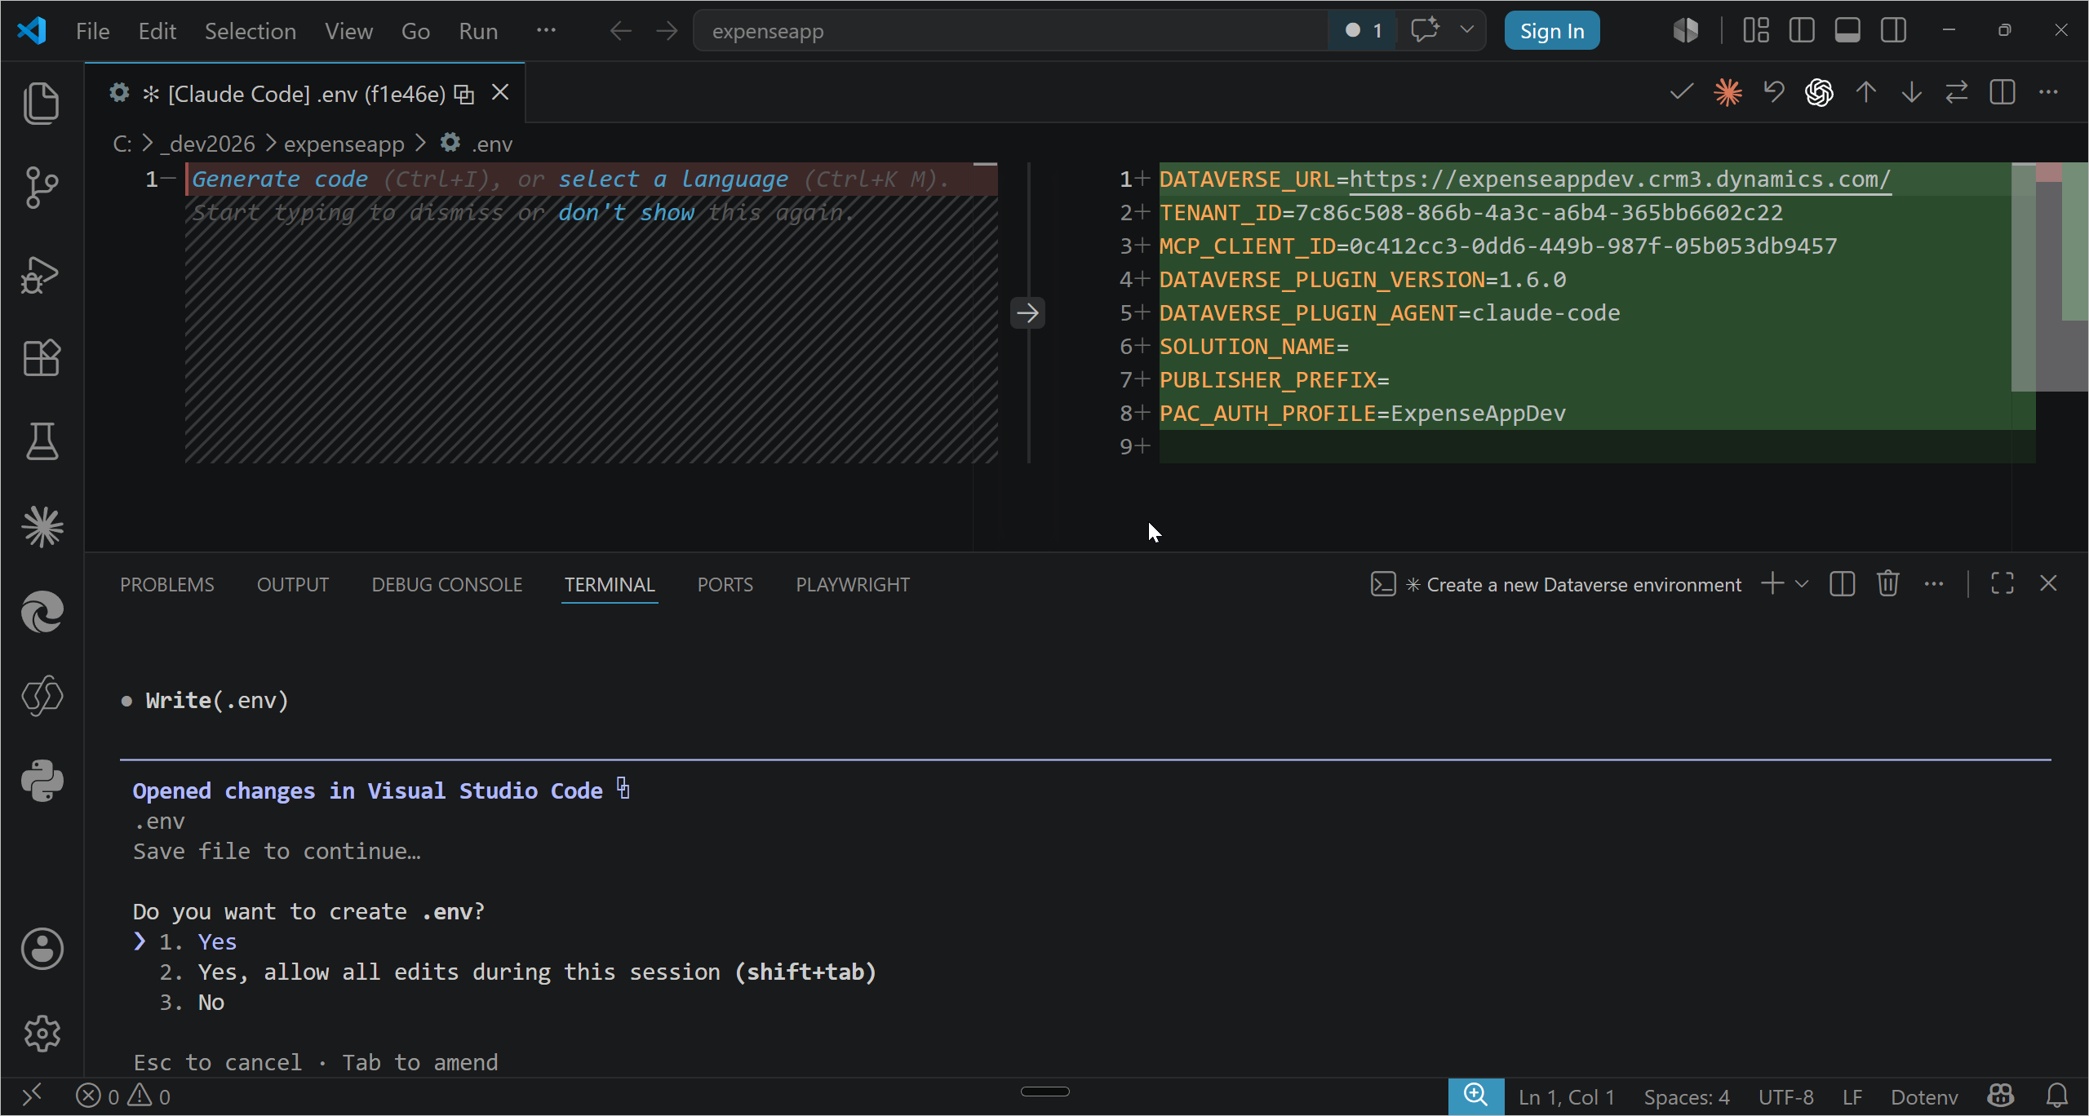Screen dimensions: 2089x1116
Task: Open the Source Control view
Action: 42,188
